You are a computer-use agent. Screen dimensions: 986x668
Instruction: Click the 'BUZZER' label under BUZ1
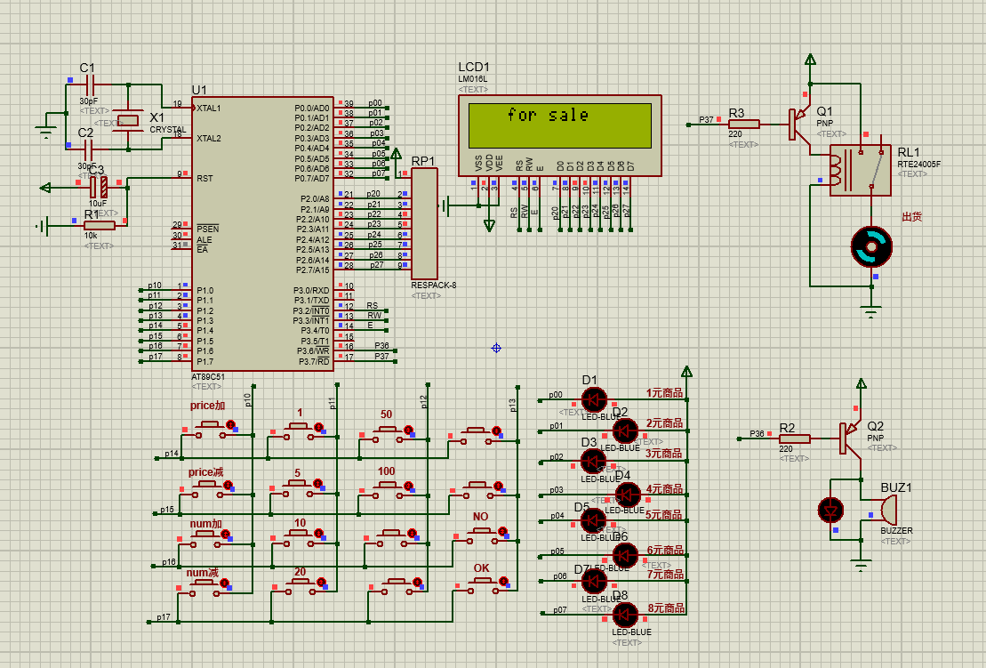click(896, 531)
